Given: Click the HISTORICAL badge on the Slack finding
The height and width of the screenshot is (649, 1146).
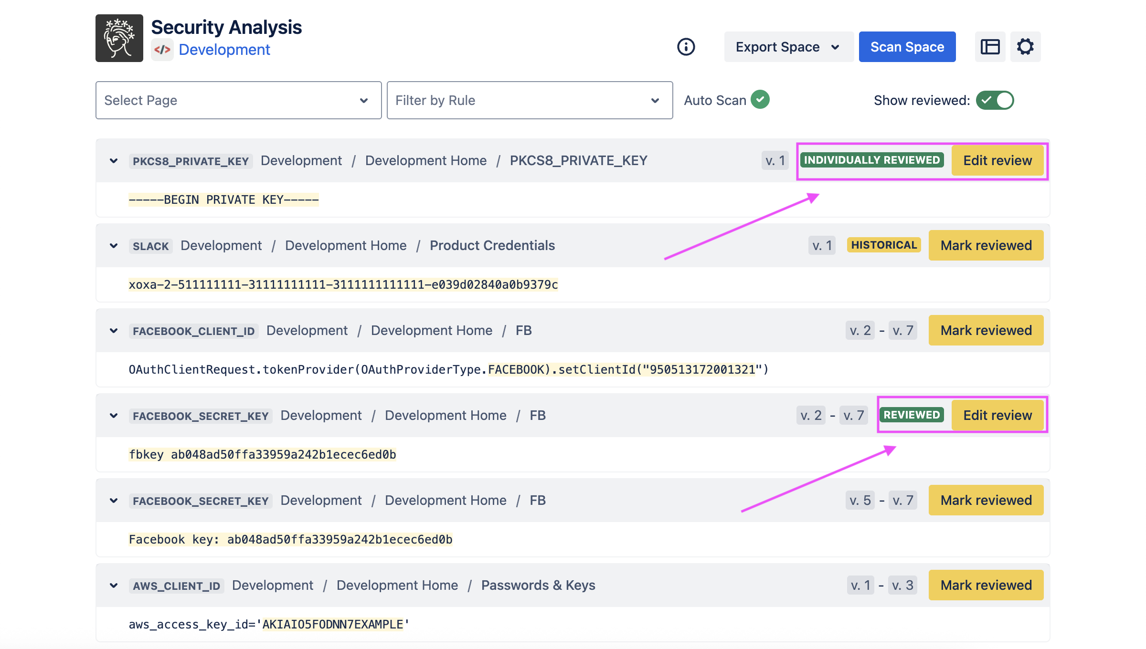Looking at the screenshot, I should coord(884,245).
